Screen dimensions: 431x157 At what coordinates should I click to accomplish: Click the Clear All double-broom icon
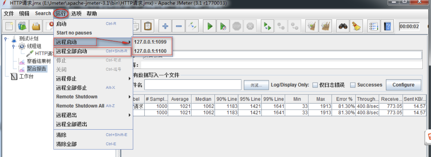click(x=326, y=26)
